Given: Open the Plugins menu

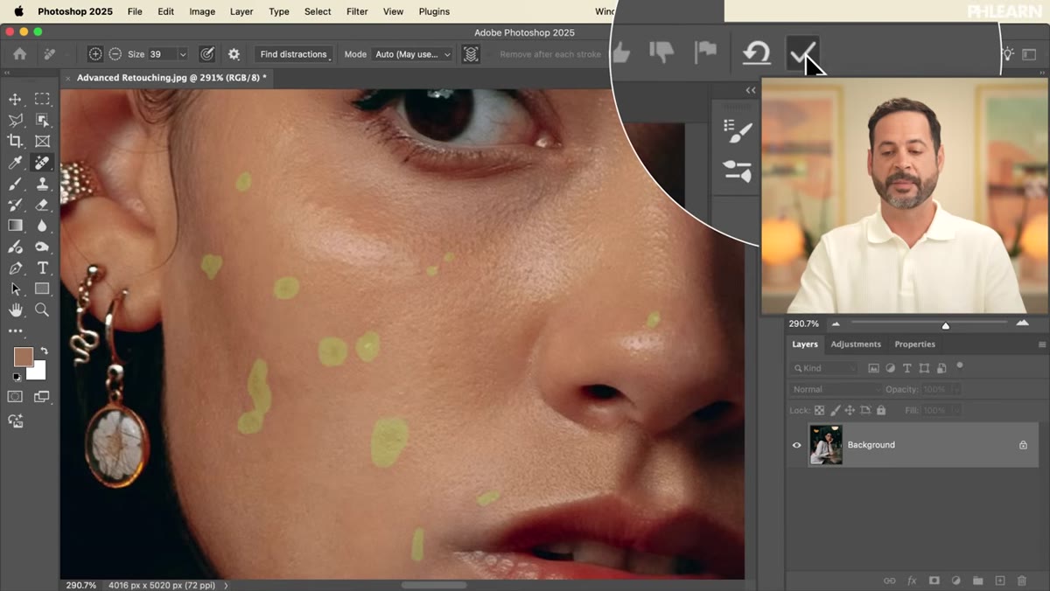Looking at the screenshot, I should coord(434,11).
